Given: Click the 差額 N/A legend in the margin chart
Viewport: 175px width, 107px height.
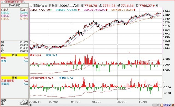Looking at the screenshot, I should coord(52,55).
